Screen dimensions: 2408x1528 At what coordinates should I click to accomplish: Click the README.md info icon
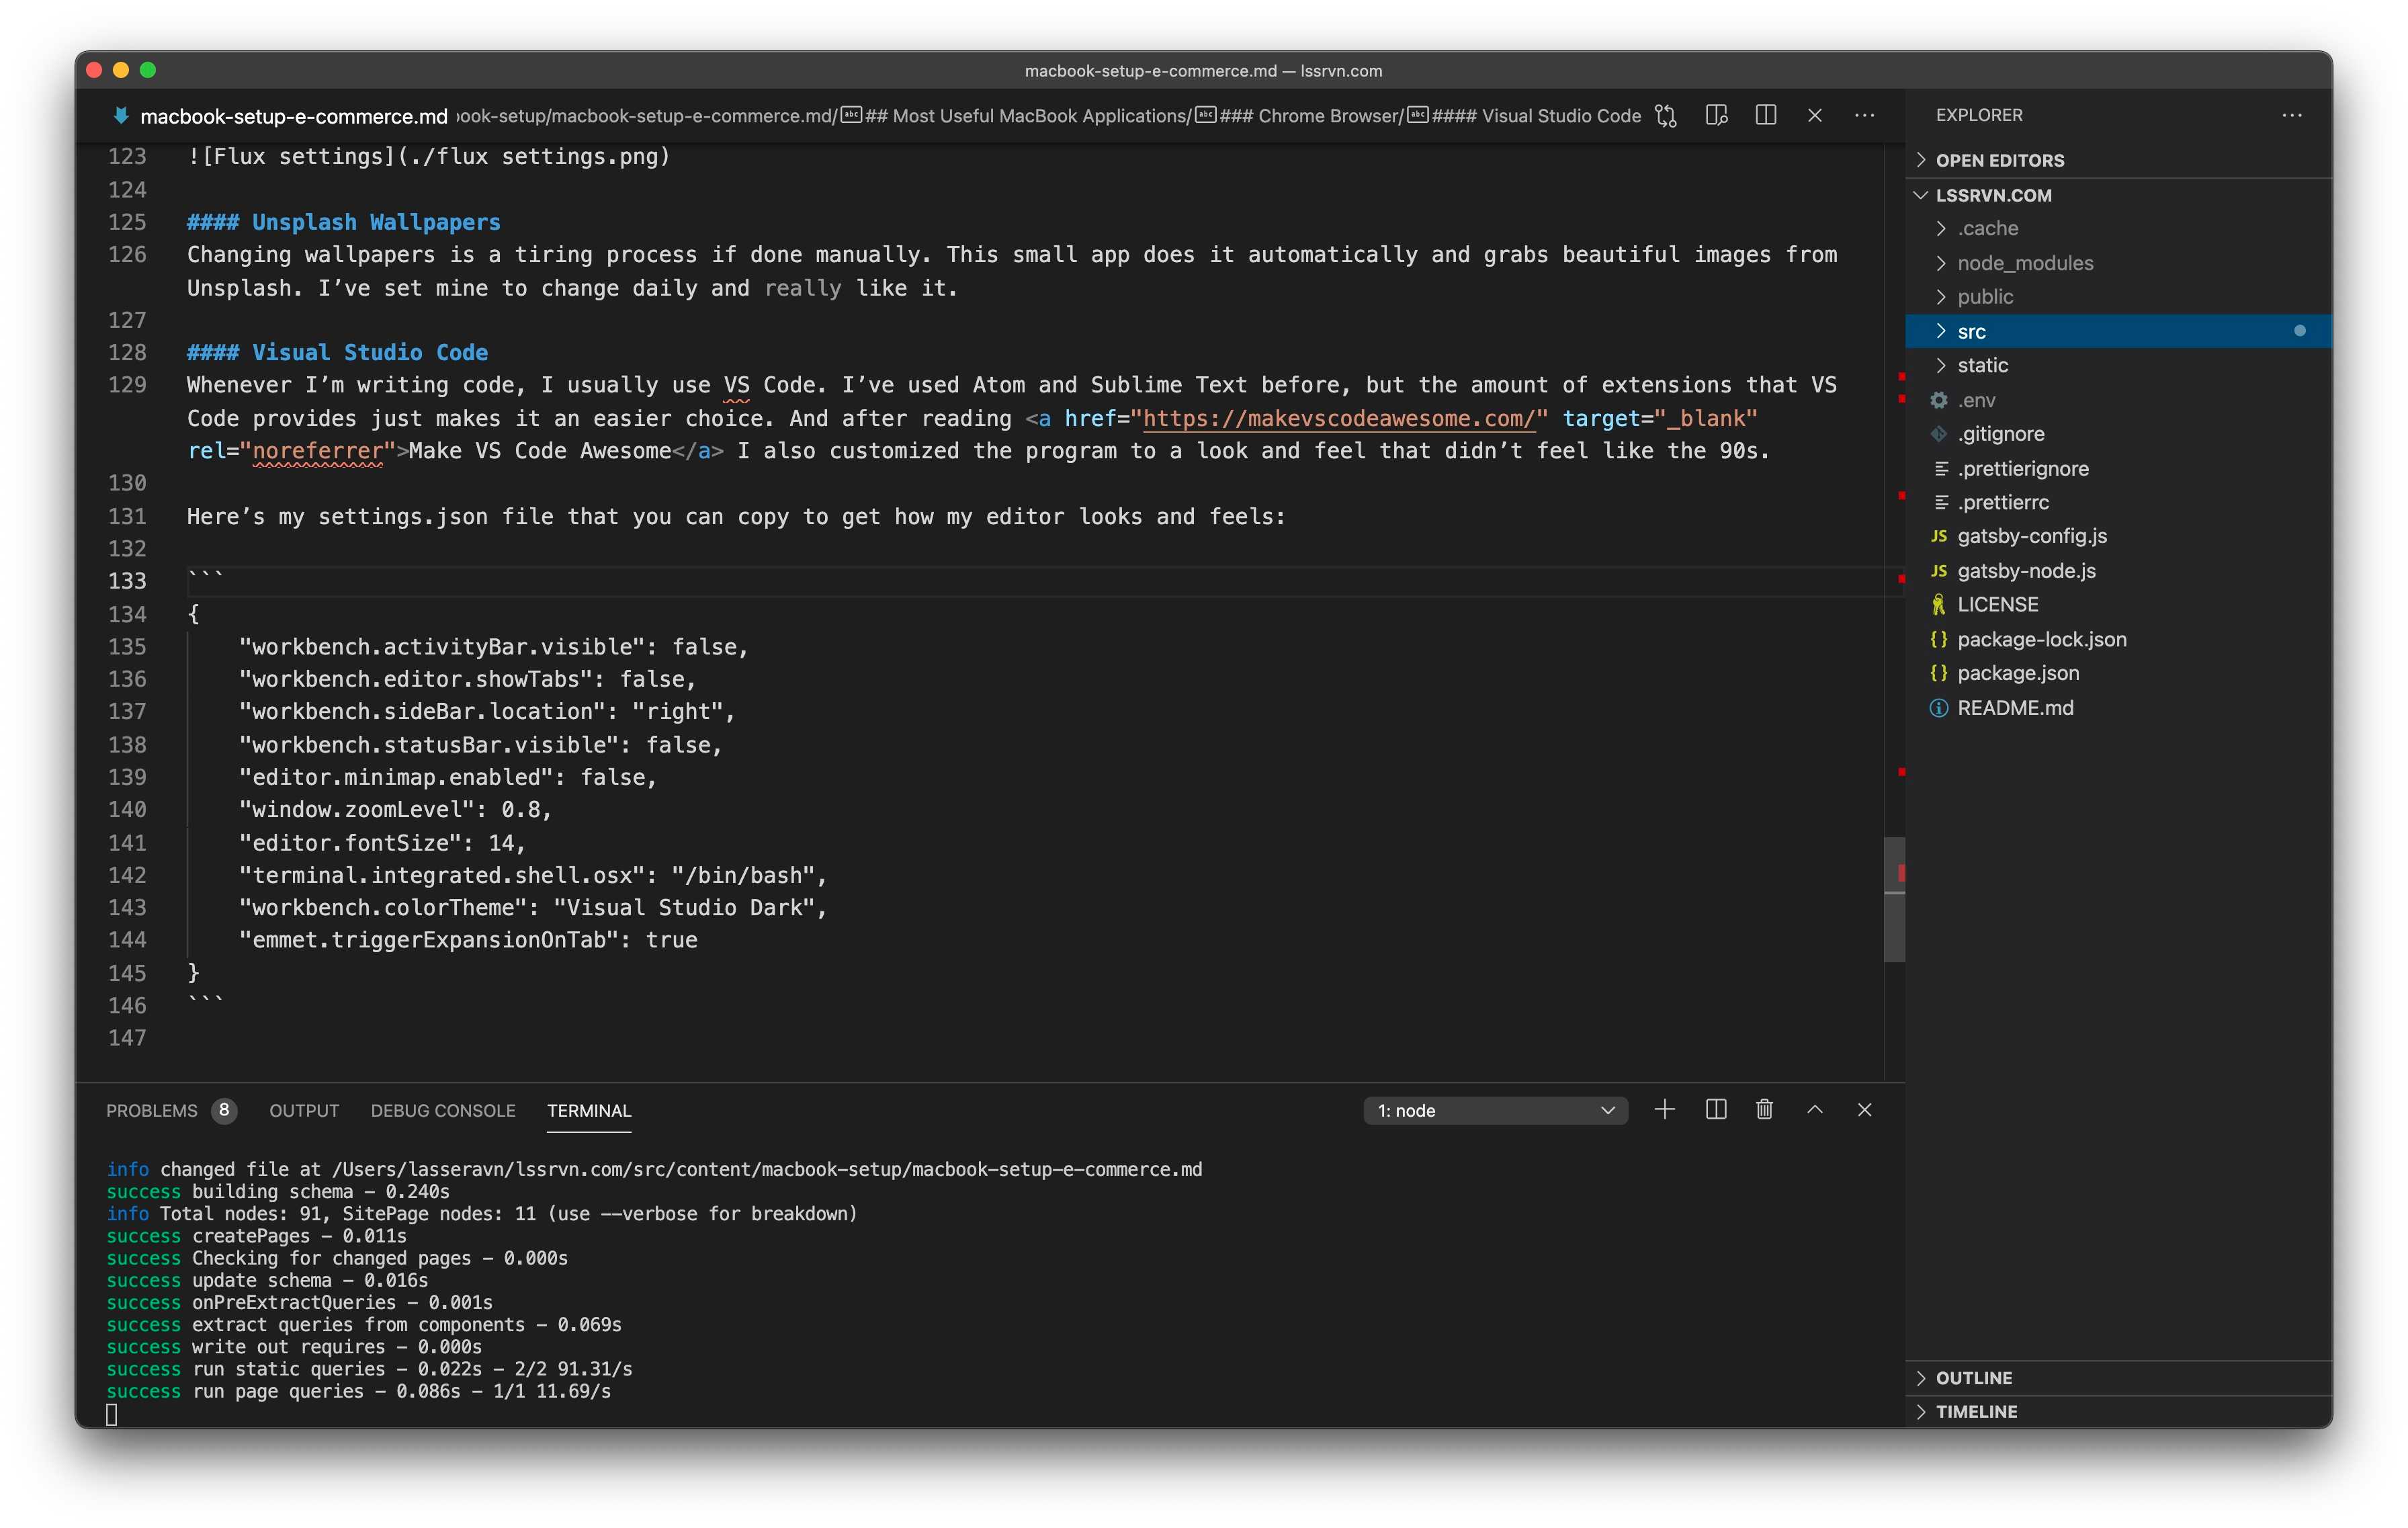[1939, 708]
